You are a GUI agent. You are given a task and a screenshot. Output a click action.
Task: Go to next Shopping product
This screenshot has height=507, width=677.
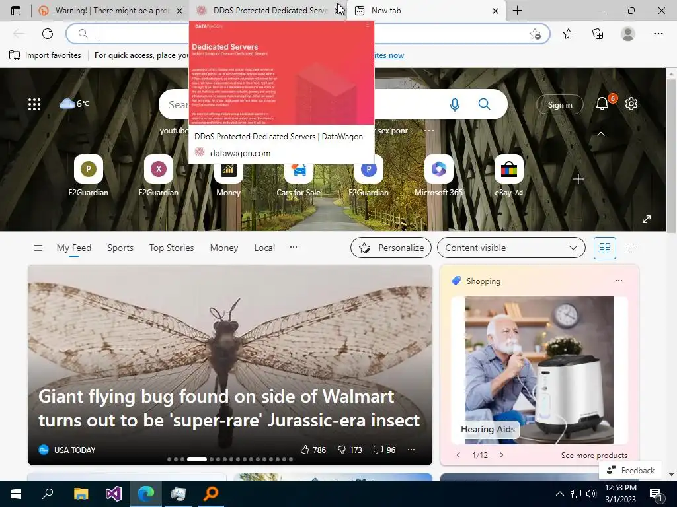(501, 455)
